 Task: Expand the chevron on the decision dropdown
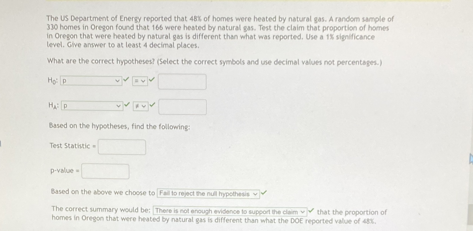point(255,194)
